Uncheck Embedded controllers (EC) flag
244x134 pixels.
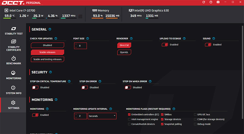129,115
